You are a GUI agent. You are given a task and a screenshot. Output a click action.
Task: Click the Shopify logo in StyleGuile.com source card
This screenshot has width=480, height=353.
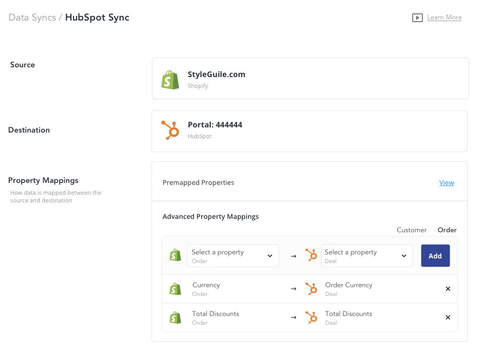[170, 80]
